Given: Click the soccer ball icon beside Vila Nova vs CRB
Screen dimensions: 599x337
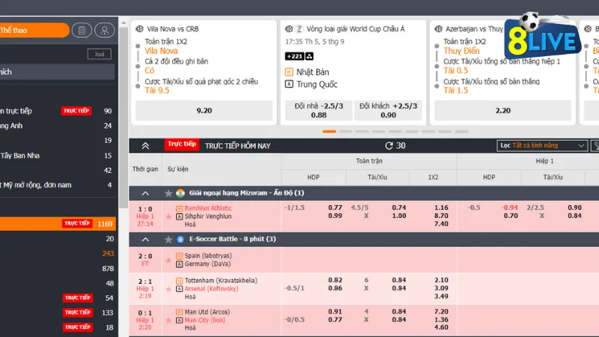Looking at the screenshot, I should point(140,28).
